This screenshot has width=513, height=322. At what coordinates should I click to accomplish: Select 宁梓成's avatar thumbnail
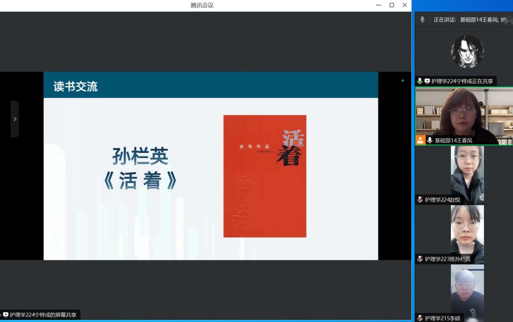click(x=467, y=52)
